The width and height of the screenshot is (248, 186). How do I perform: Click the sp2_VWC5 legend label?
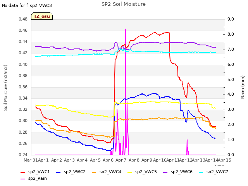146,172
